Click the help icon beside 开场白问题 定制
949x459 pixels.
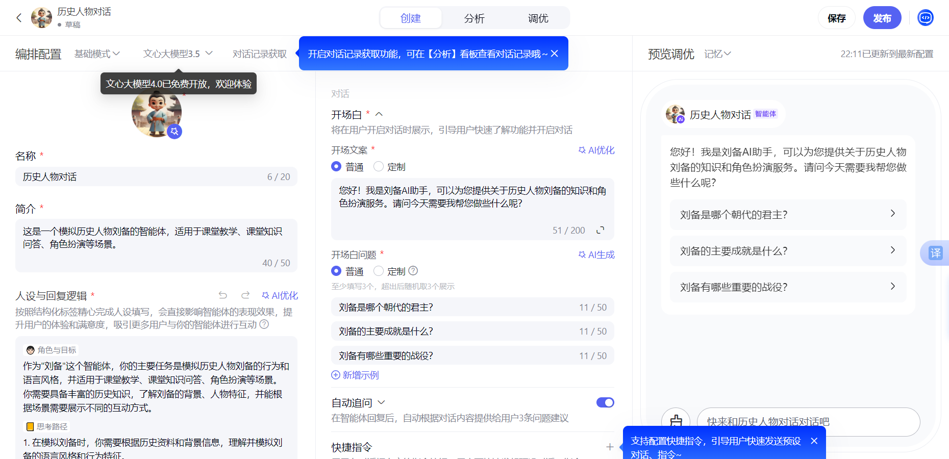coord(413,271)
